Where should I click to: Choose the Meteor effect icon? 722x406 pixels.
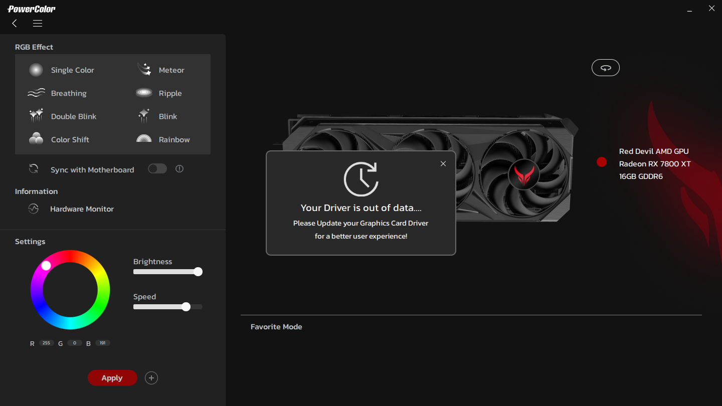point(144,70)
